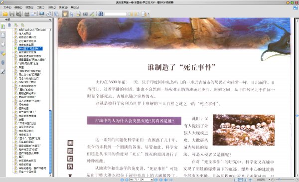Activate the camera Snapshot tool
This screenshot has height=182, width=299.
(85, 14)
